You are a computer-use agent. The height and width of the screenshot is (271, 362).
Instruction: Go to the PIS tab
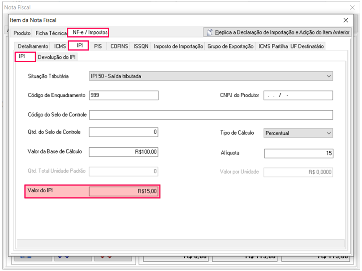[x=98, y=46]
